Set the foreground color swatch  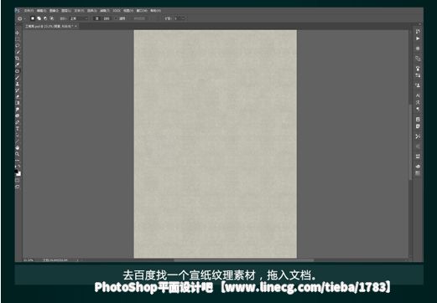(16, 172)
